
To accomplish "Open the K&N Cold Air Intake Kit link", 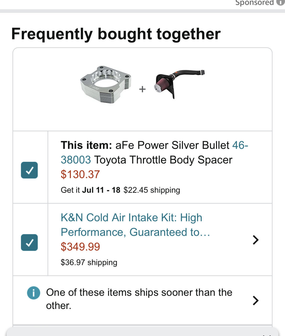I will (135, 225).
